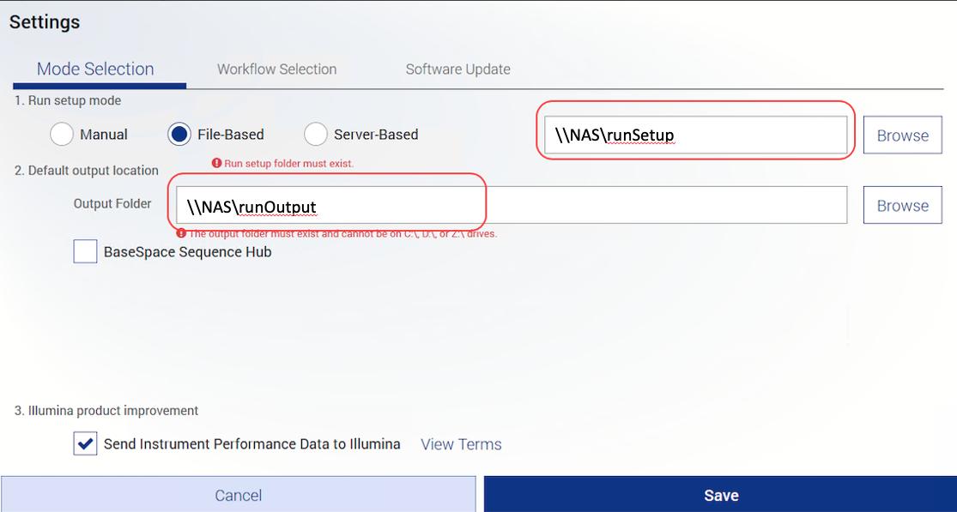Select the Manual run setup mode
Screen dimensions: 957x512
(x=62, y=135)
